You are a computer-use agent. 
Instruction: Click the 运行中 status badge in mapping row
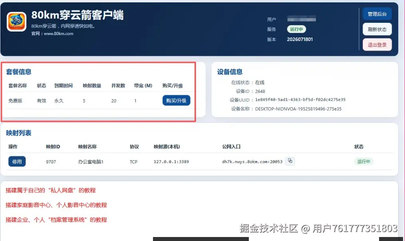point(364,161)
